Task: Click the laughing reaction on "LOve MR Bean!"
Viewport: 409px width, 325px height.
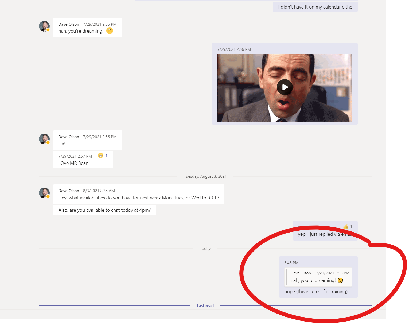Action: 100,156
